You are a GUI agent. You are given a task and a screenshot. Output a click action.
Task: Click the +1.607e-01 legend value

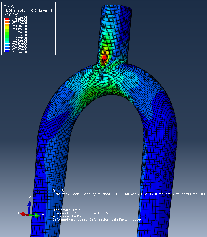[x=19, y=35]
